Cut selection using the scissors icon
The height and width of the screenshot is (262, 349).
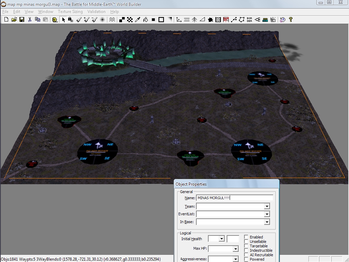[x=30, y=19]
